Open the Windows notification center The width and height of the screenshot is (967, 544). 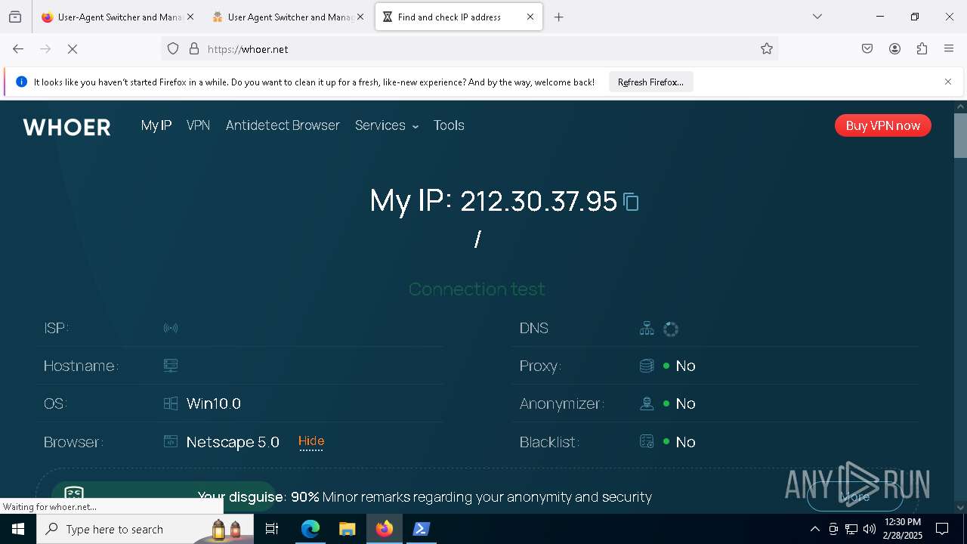[x=942, y=529]
